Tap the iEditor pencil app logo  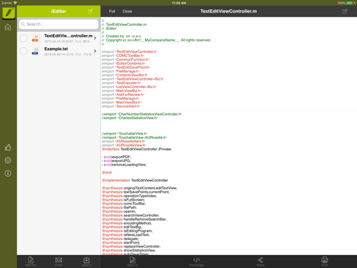click(x=8, y=13)
